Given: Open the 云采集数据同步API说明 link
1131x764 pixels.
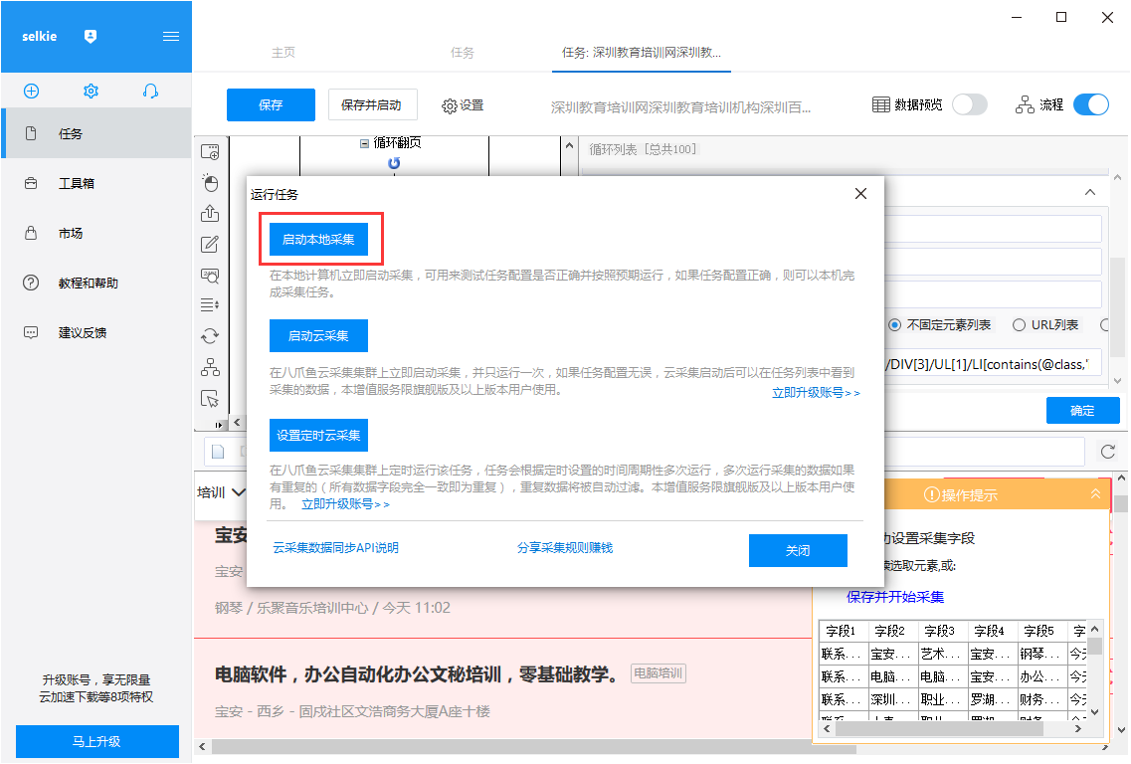Looking at the screenshot, I should (x=335, y=547).
